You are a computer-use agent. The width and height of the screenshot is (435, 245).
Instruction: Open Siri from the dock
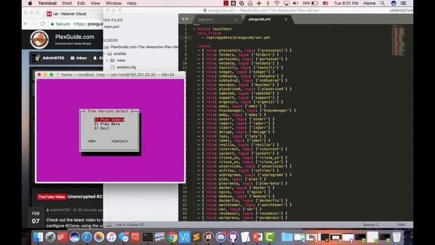coord(75,237)
